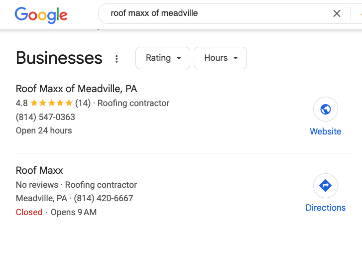
Task: Click the Businesses heading
Action: (59, 58)
